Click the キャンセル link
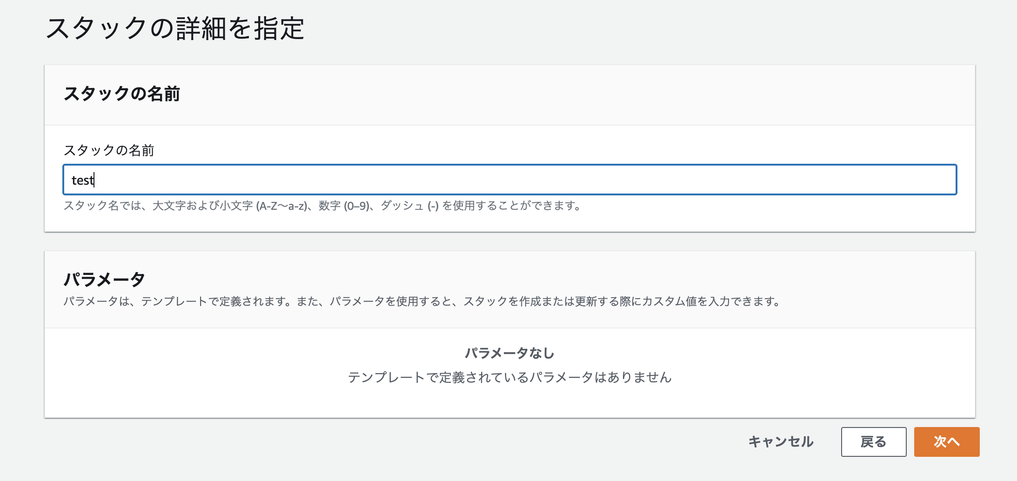Viewport: 1017px width, 481px height. click(x=781, y=442)
